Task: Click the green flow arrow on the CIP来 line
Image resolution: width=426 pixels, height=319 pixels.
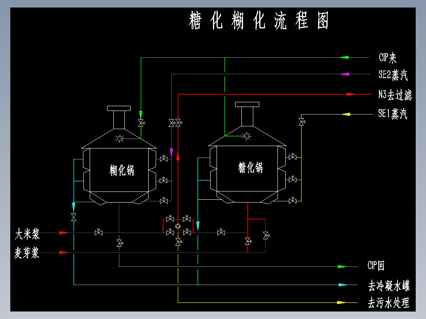Action: 345,57
